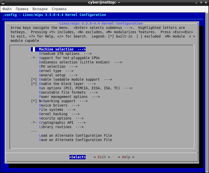The image size is (209, 173).
Task: Open the Правка menu
Action: pos(22,9)
